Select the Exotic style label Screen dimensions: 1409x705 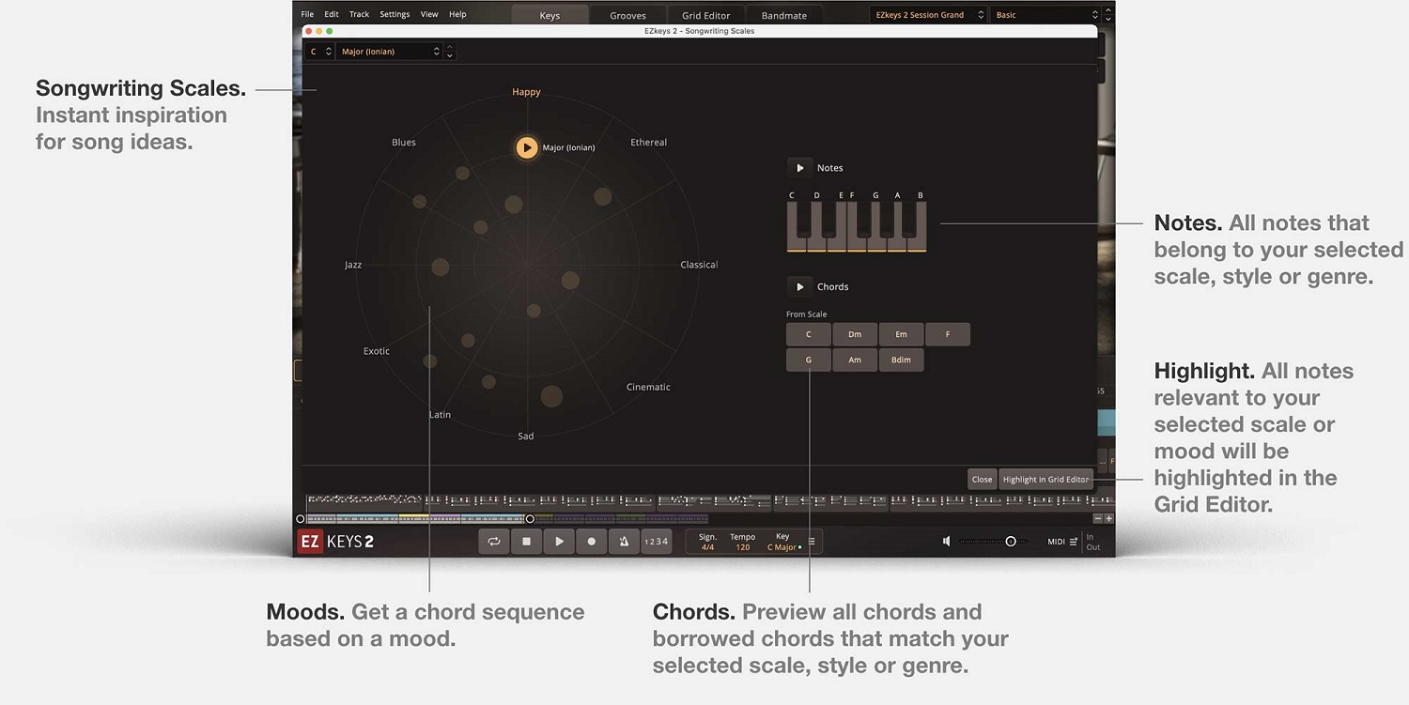377,351
